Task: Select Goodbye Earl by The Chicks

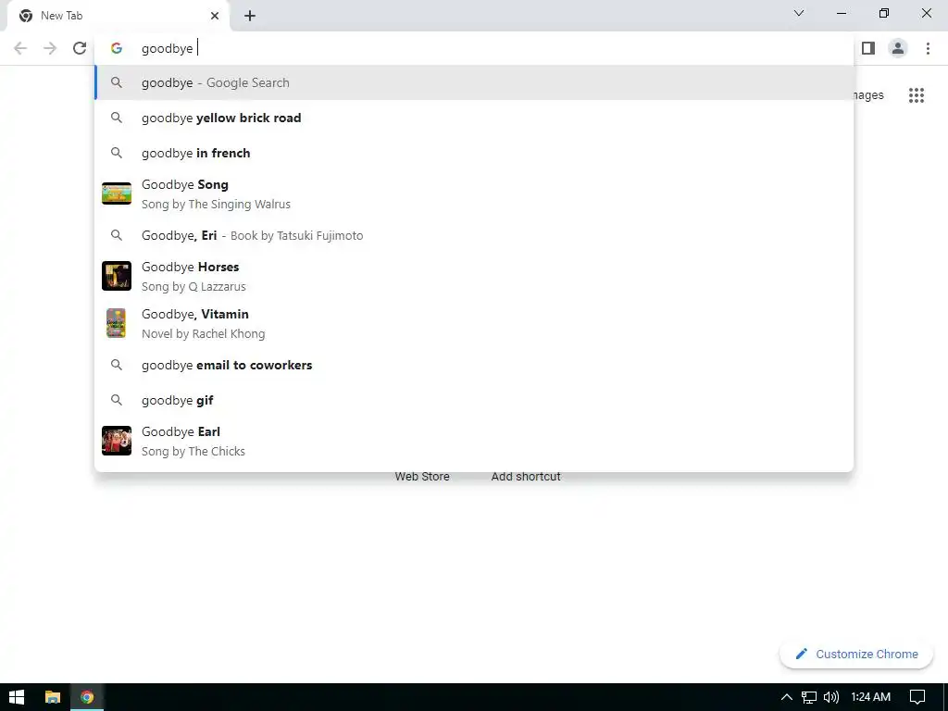Action: click(x=474, y=441)
